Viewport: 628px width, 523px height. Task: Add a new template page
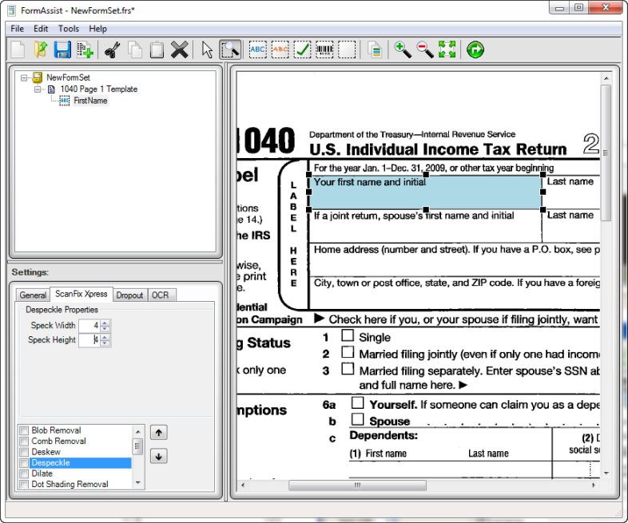pyautogui.click(x=85, y=50)
